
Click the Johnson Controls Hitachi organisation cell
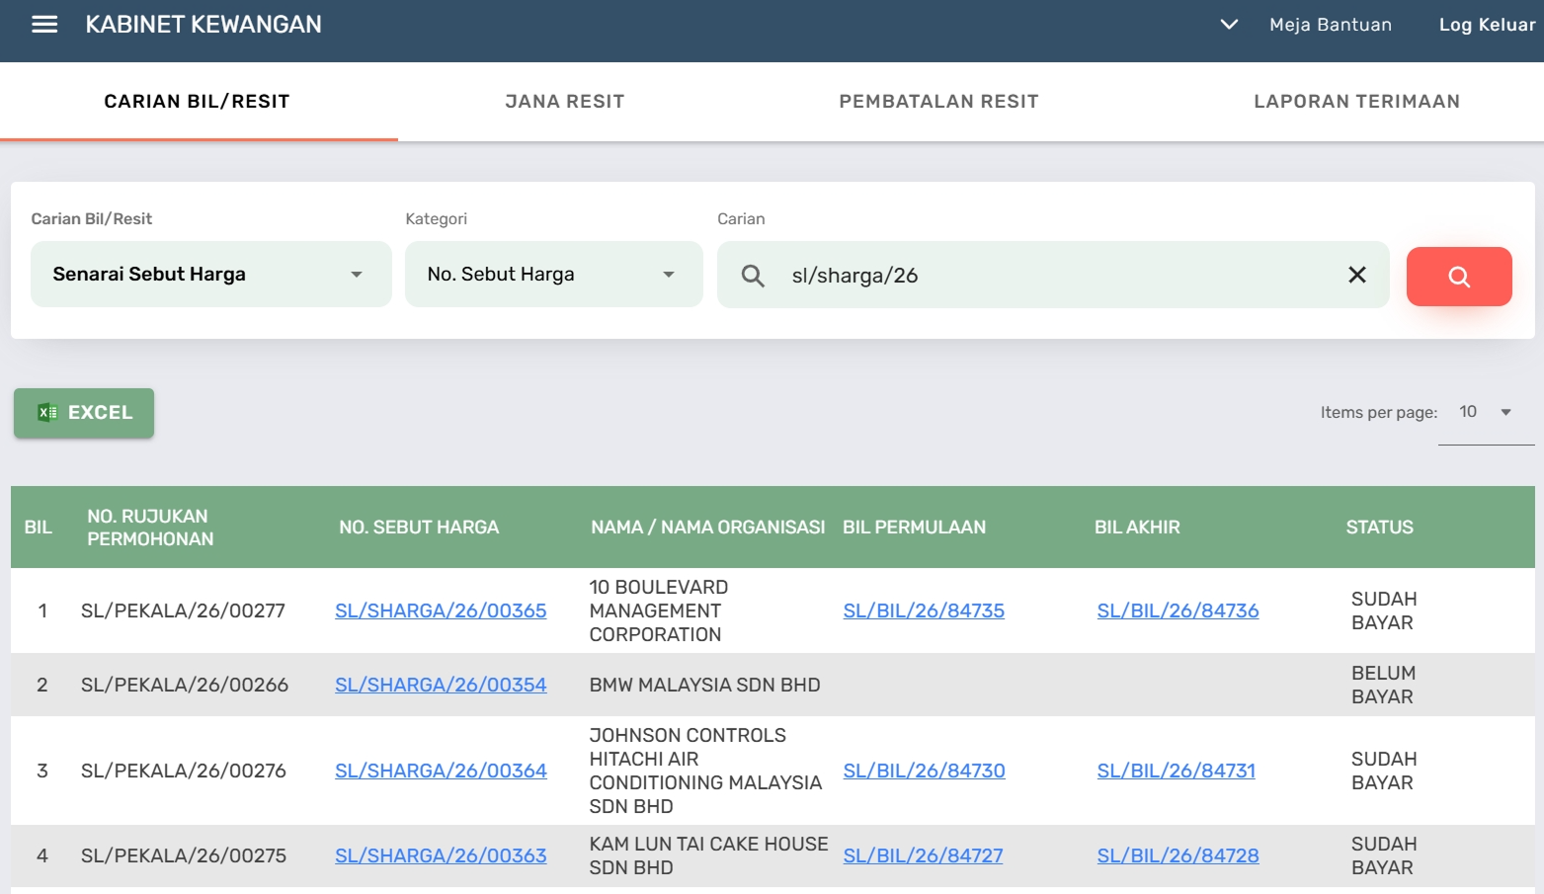pyautogui.click(x=705, y=771)
